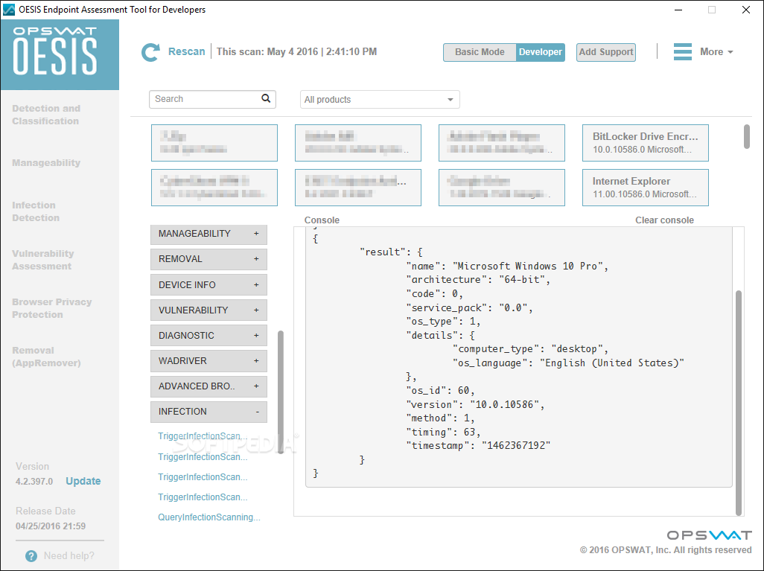764x571 pixels.
Task: Click the release date '04/25/2016 21:59'
Action: (51, 526)
